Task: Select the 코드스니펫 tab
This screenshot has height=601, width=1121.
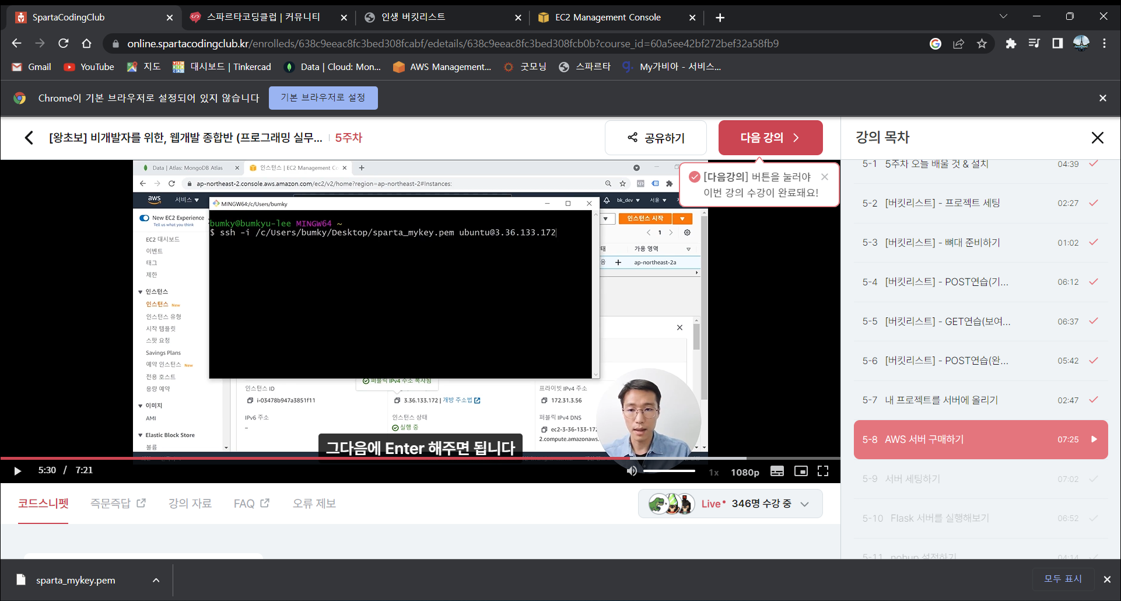Action: (x=43, y=503)
